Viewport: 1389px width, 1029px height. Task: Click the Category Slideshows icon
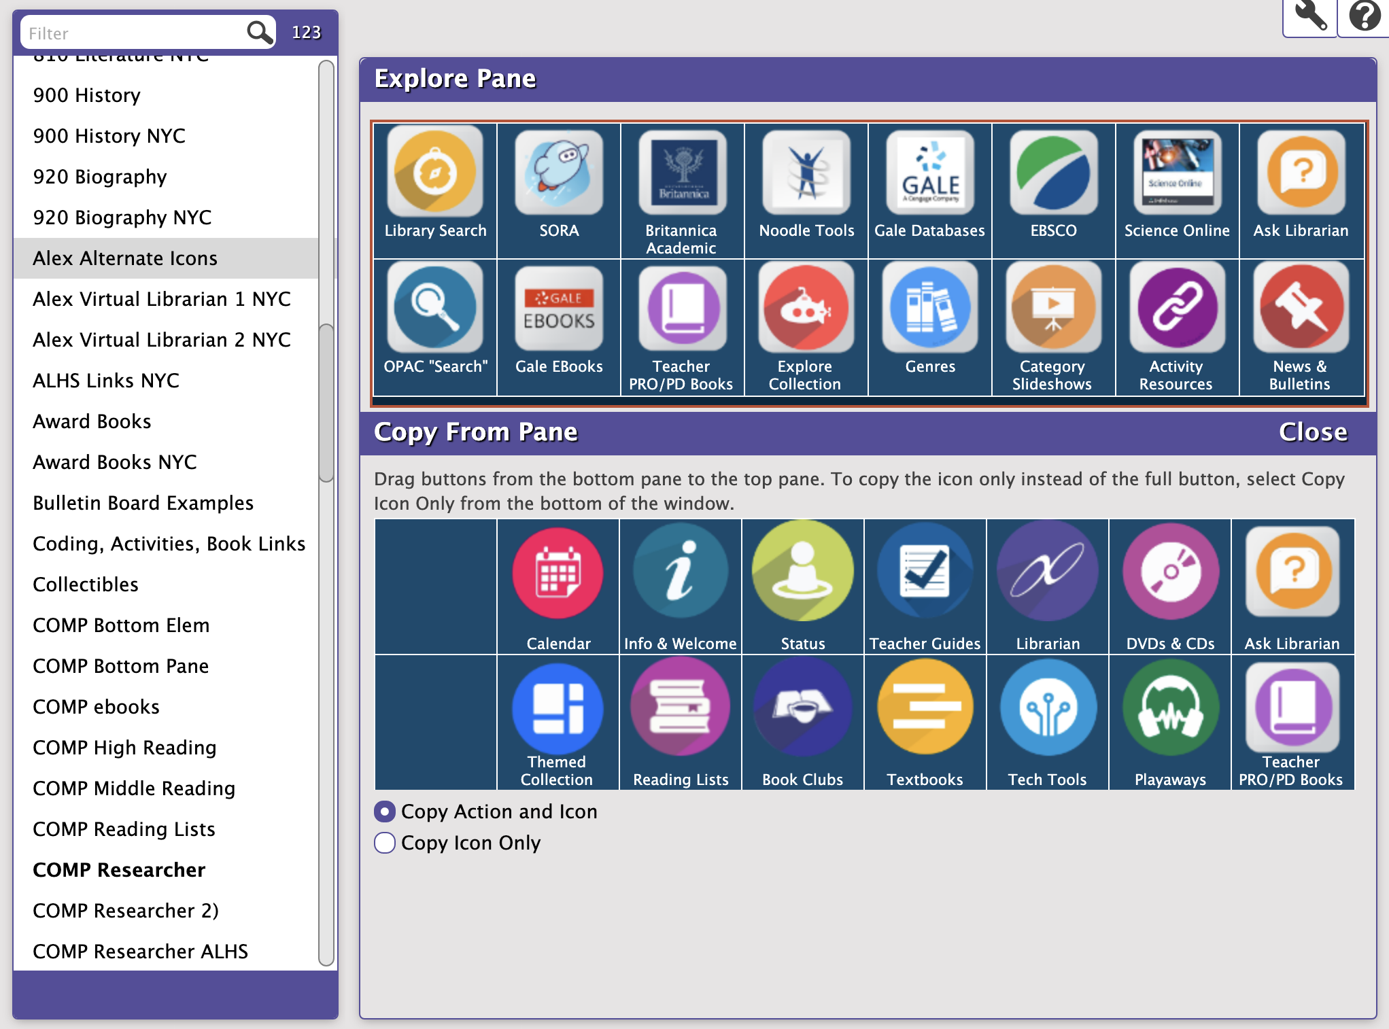[x=1054, y=308]
